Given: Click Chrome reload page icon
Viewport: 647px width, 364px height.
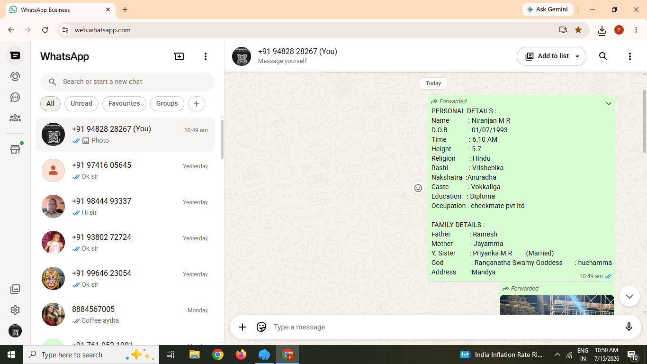Looking at the screenshot, I should 45,30.
